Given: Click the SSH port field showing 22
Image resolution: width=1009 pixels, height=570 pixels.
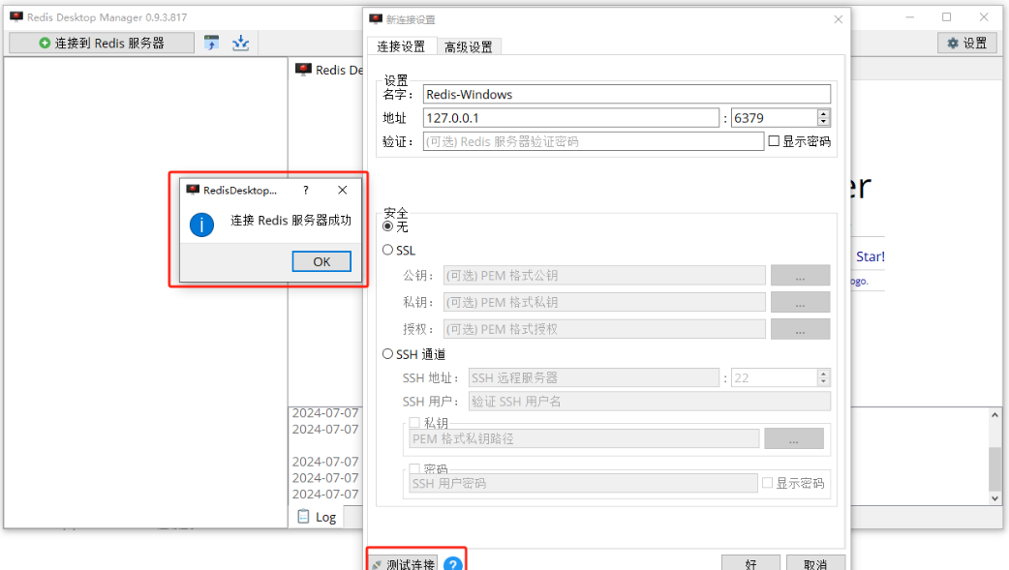Looking at the screenshot, I should click(774, 377).
